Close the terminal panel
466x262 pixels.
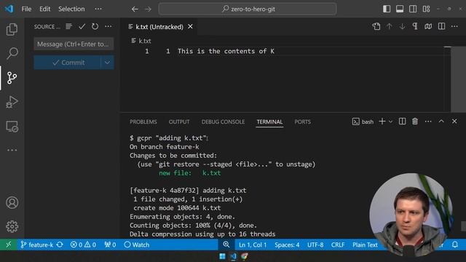coord(454,122)
